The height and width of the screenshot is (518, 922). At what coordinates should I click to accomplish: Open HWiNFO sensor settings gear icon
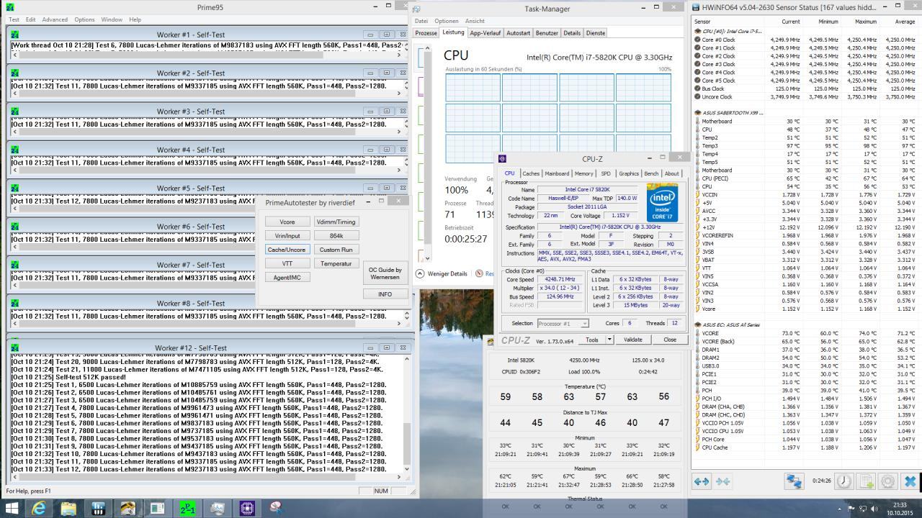(x=888, y=481)
